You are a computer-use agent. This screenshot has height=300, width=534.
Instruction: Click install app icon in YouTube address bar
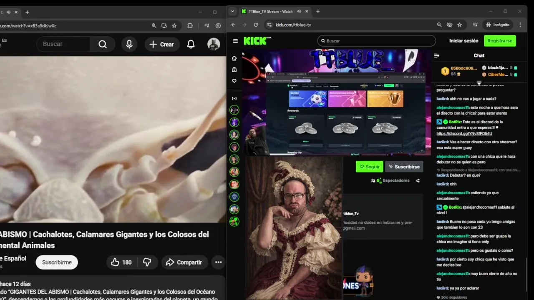pos(164,25)
